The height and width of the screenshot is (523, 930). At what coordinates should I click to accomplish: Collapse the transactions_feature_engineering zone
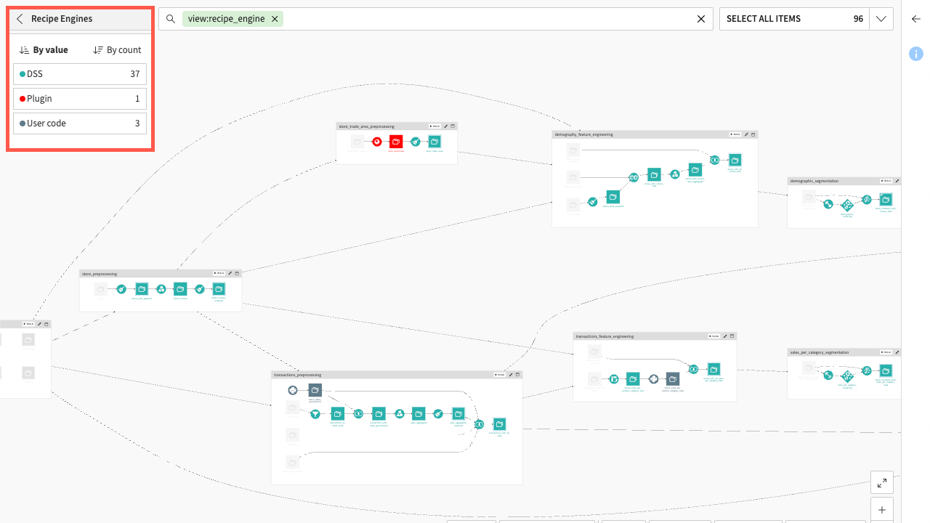click(732, 336)
